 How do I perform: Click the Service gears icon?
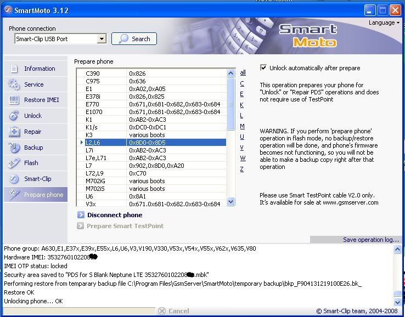[14, 84]
